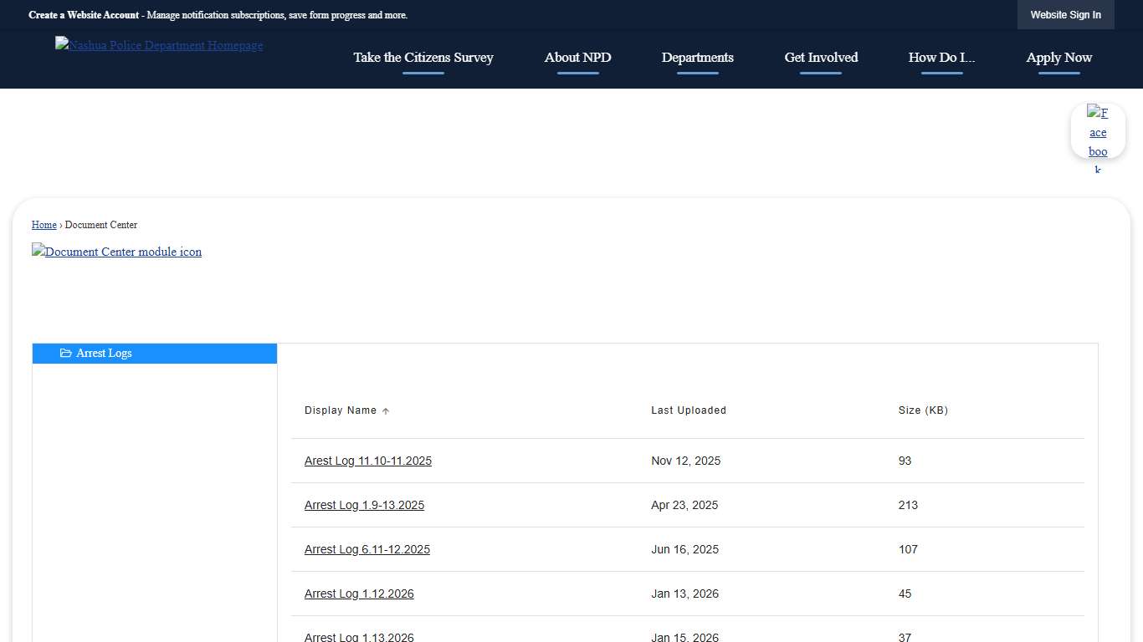The width and height of the screenshot is (1143, 642).
Task: Go to the Apply Now menu item
Action: 1058,58
